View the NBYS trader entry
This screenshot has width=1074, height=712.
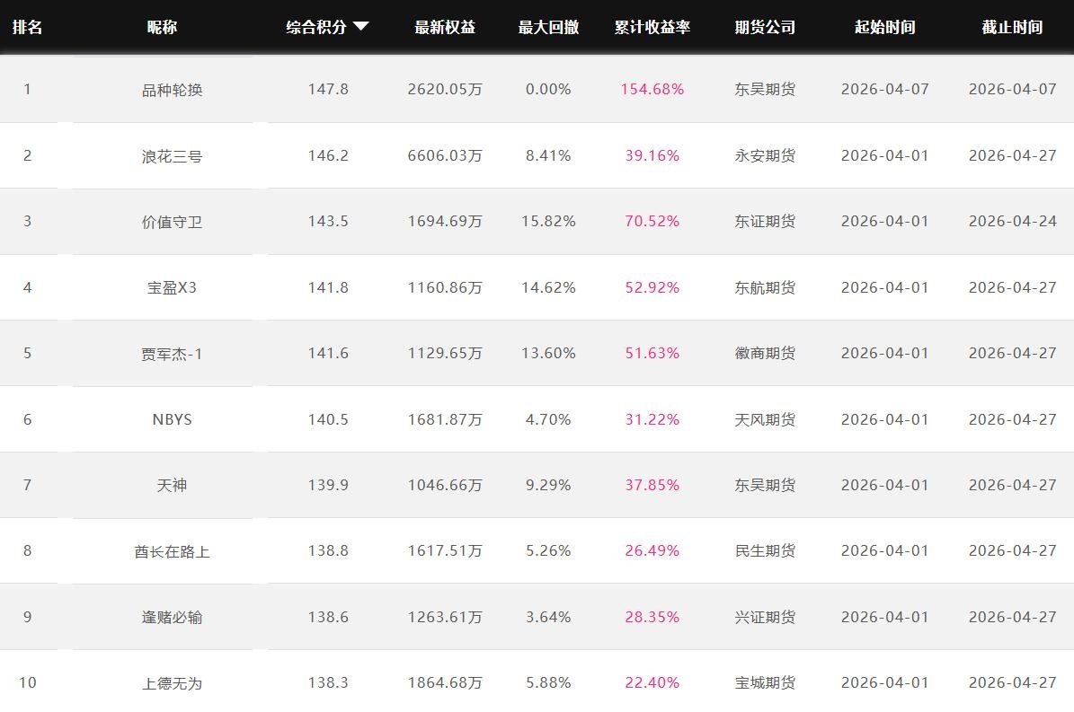172,419
